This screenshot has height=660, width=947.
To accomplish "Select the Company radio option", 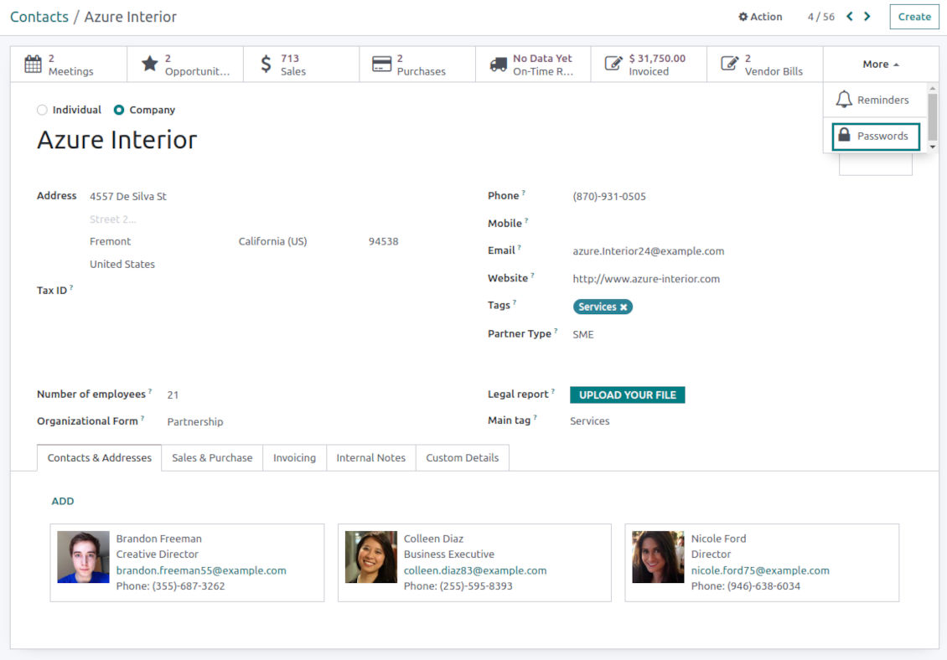I will [x=119, y=110].
